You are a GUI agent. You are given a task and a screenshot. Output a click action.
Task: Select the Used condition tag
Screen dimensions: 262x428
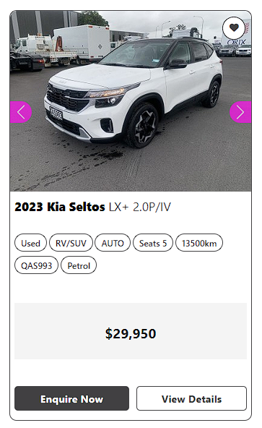(x=30, y=243)
